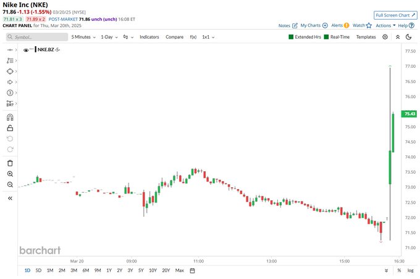Click the NKE.BZ series label

tap(46, 50)
